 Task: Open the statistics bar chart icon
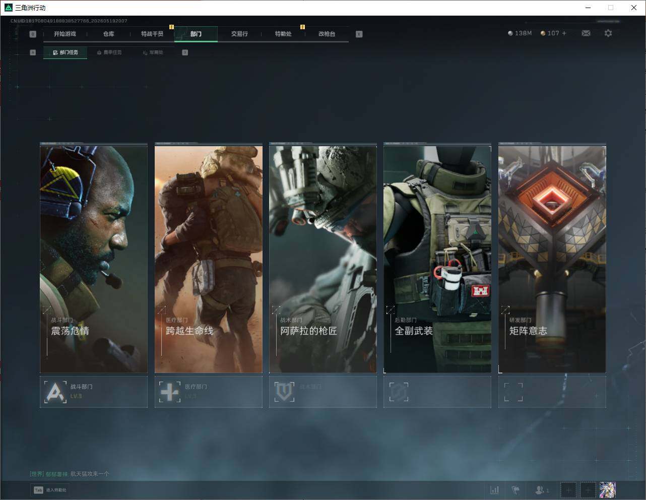pyautogui.click(x=495, y=489)
